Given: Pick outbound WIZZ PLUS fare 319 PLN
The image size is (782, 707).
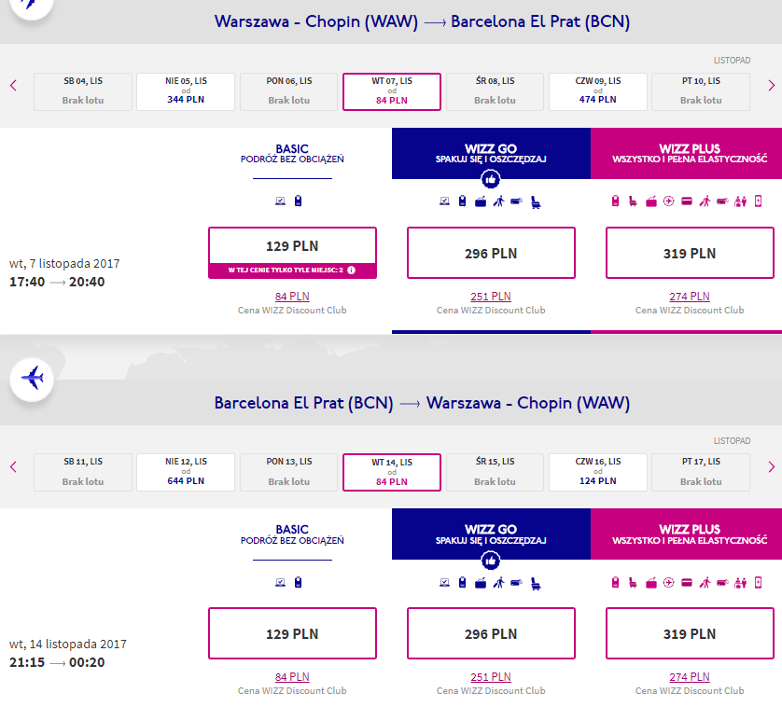Looking at the screenshot, I should (690, 253).
